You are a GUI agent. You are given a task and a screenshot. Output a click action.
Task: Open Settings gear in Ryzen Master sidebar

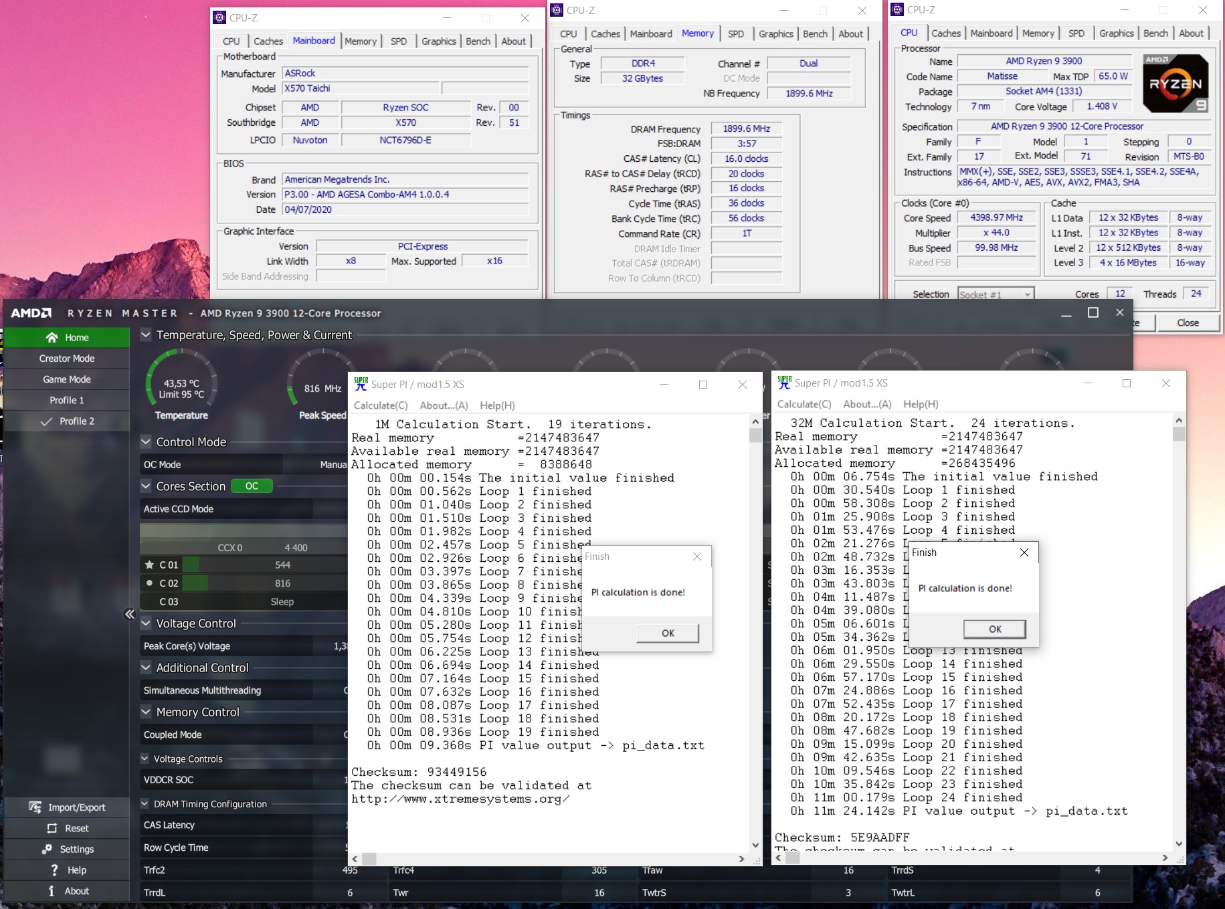[47, 849]
